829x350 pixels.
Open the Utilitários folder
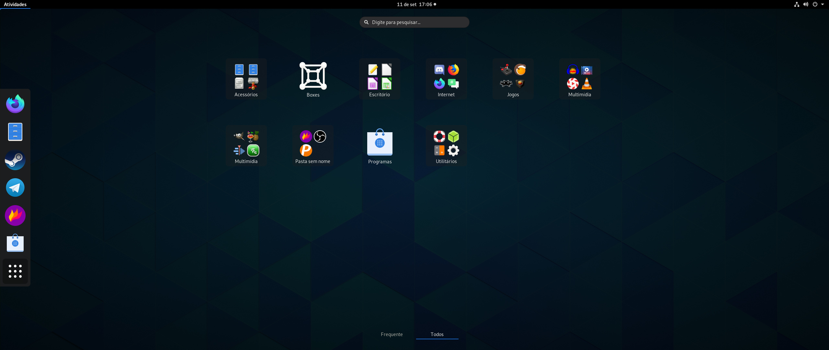point(446,146)
